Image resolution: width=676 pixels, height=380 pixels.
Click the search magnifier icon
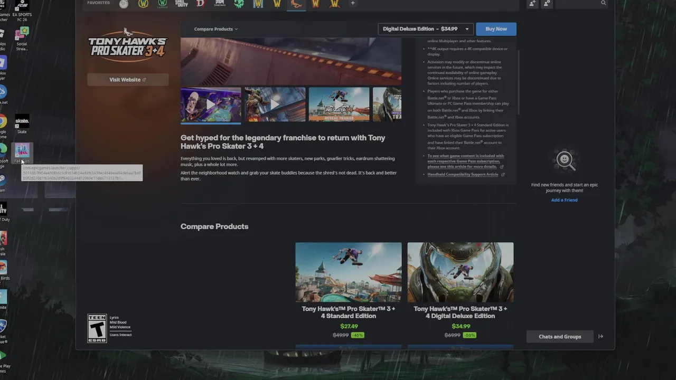tap(604, 3)
